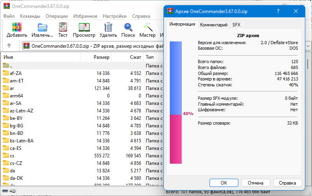Click the Удалить trash bin icon
Screen dimensions: 312x196
click(108, 27)
